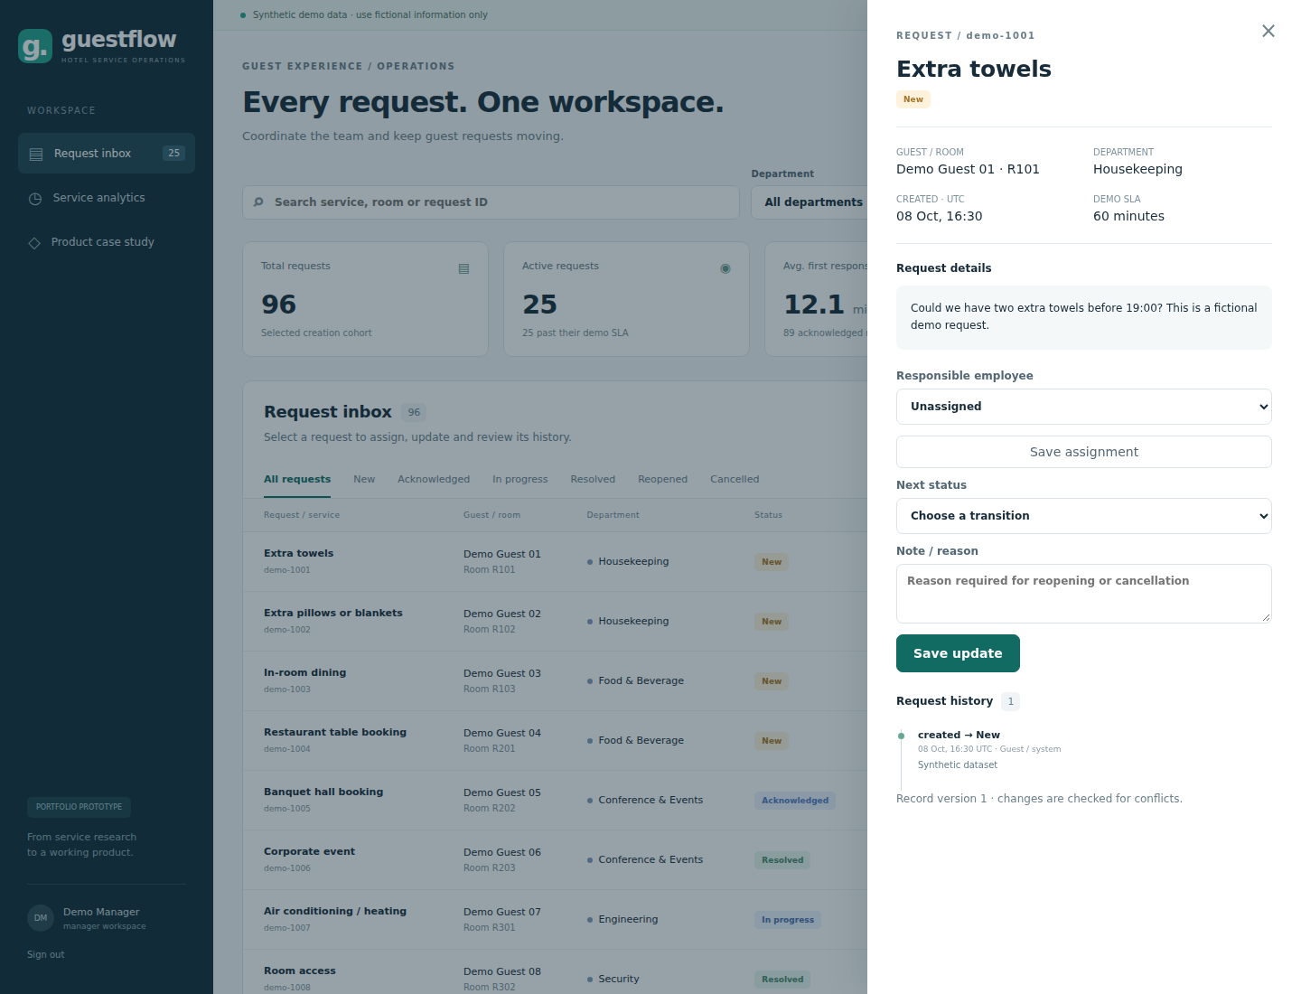Screen dimensions: 1301x994
Task: Select the Banquet hall booking request
Action: click(x=555, y=801)
